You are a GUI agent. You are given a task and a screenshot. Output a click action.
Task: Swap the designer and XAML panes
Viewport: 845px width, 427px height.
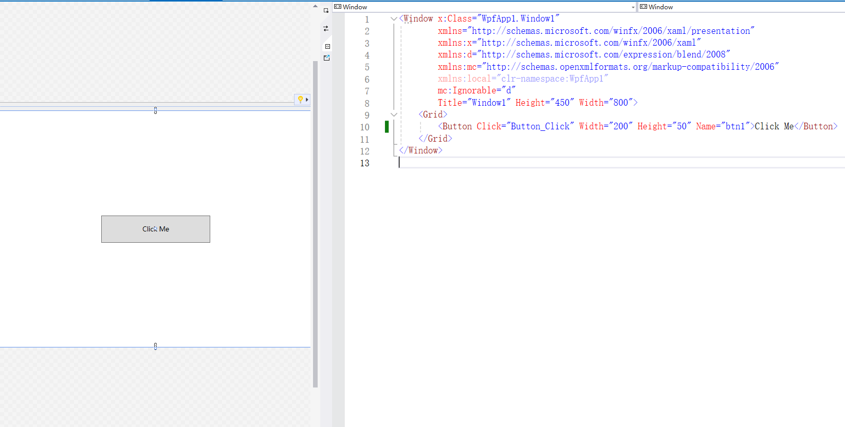326,29
